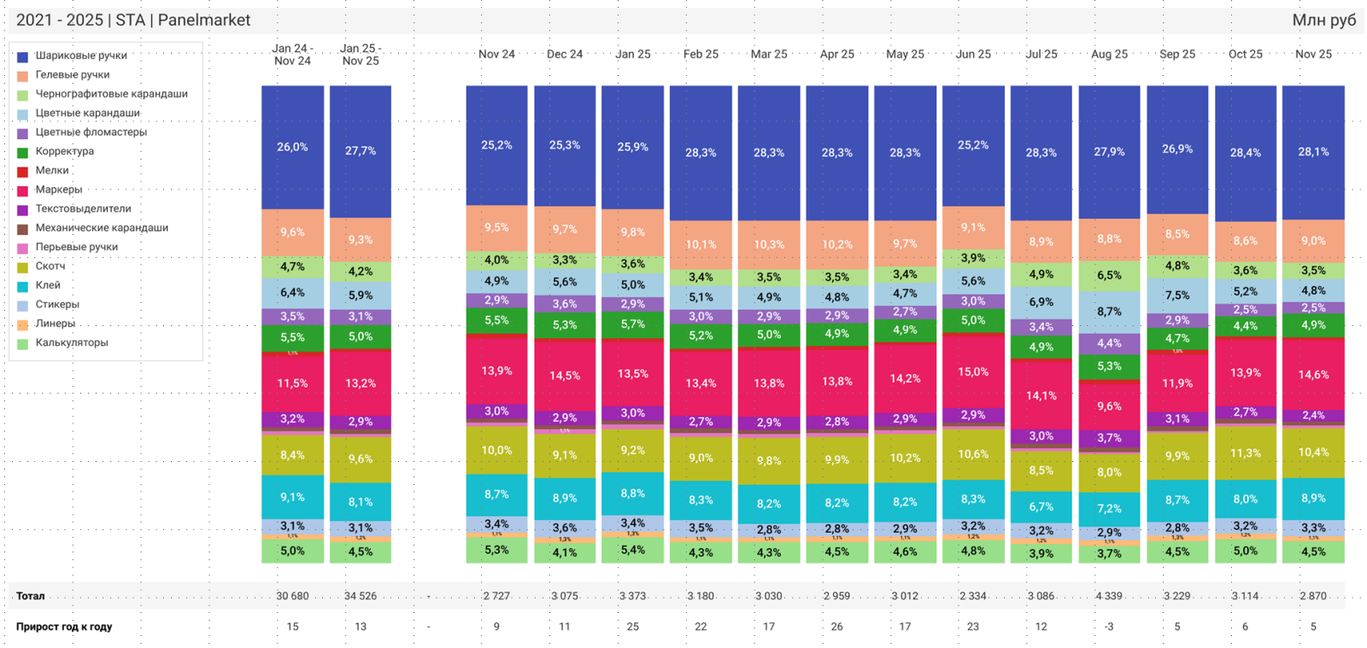Click the Nov 24 column header
The image size is (1367, 648).
[x=496, y=54]
